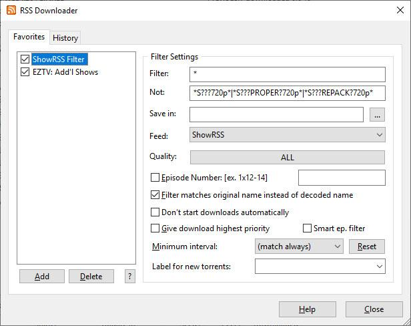Click into the Not pattern field
The image size is (411, 326).
pyautogui.click(x=288, y=93)
